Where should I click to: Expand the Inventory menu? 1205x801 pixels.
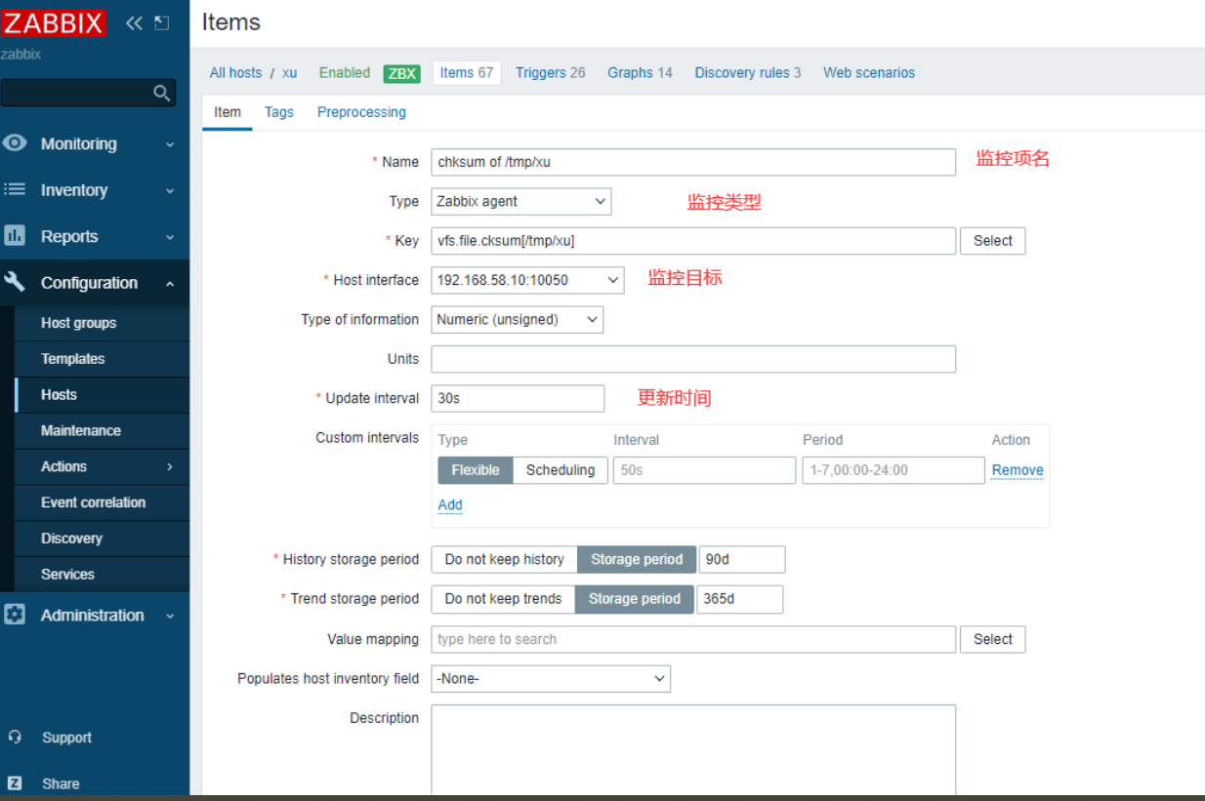[x=95, y=190]
